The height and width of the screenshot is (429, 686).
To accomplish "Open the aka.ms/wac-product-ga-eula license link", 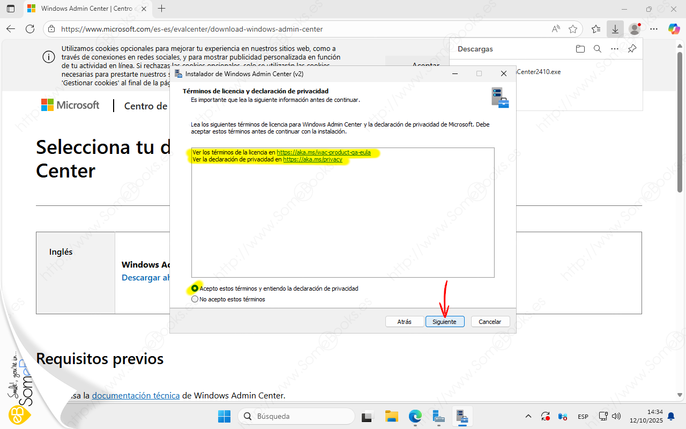I will coord(323,152).
